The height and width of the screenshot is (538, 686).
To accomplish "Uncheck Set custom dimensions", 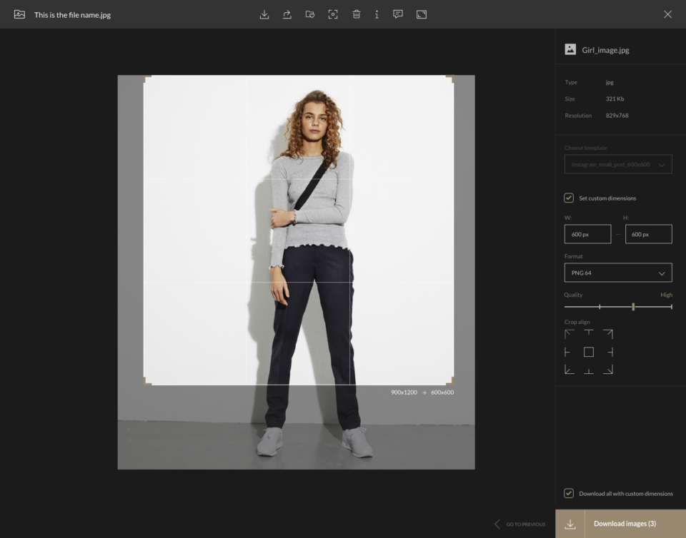I will pos(568,198).
